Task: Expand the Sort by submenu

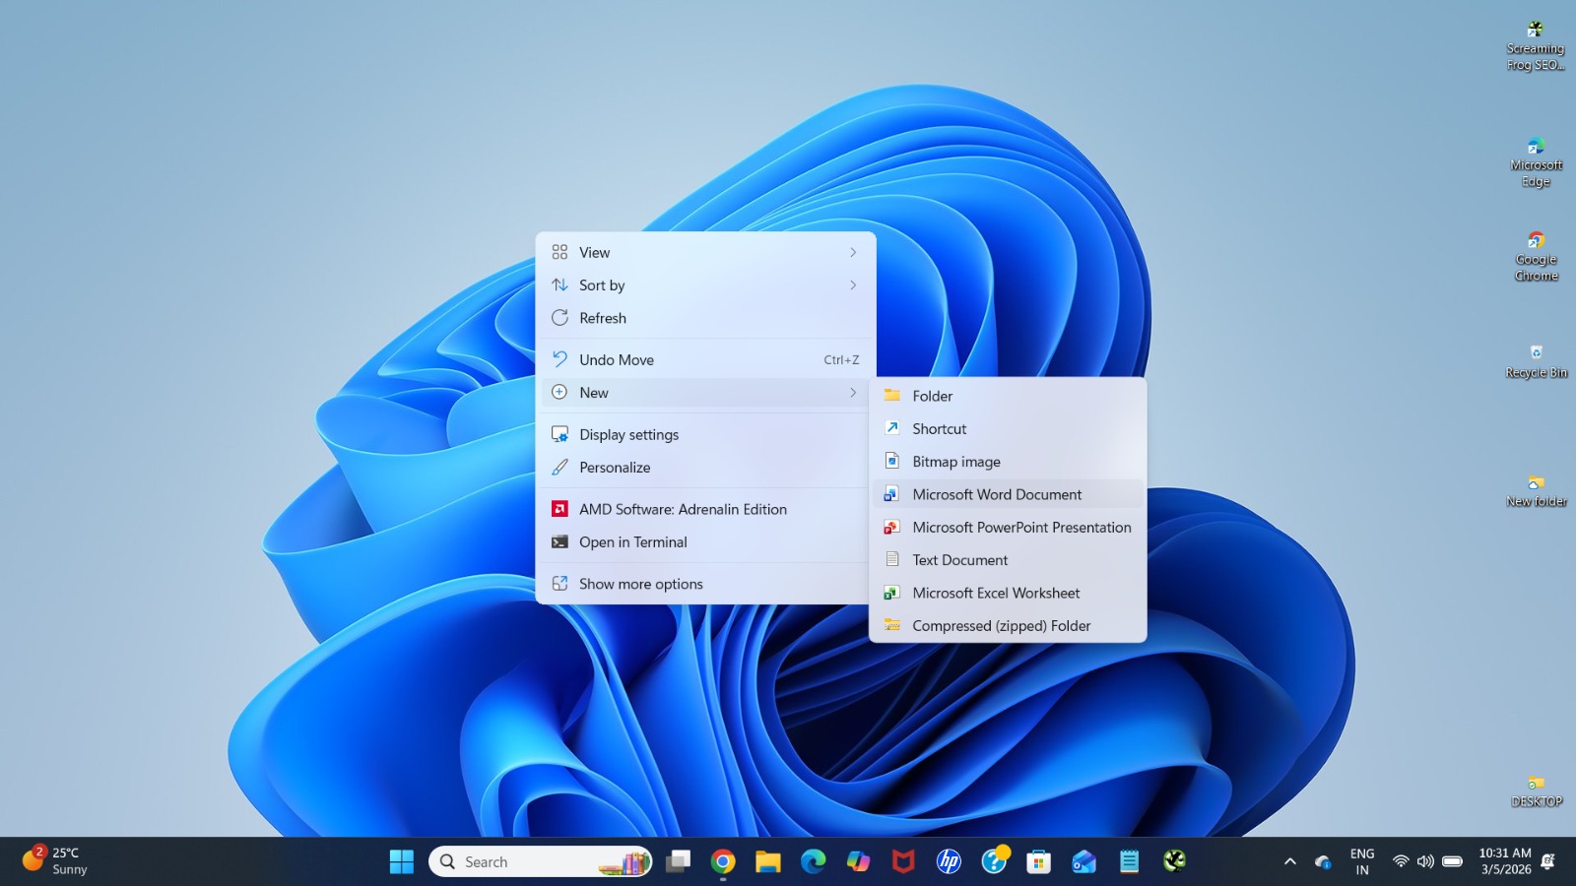Action: pos(705,285)
